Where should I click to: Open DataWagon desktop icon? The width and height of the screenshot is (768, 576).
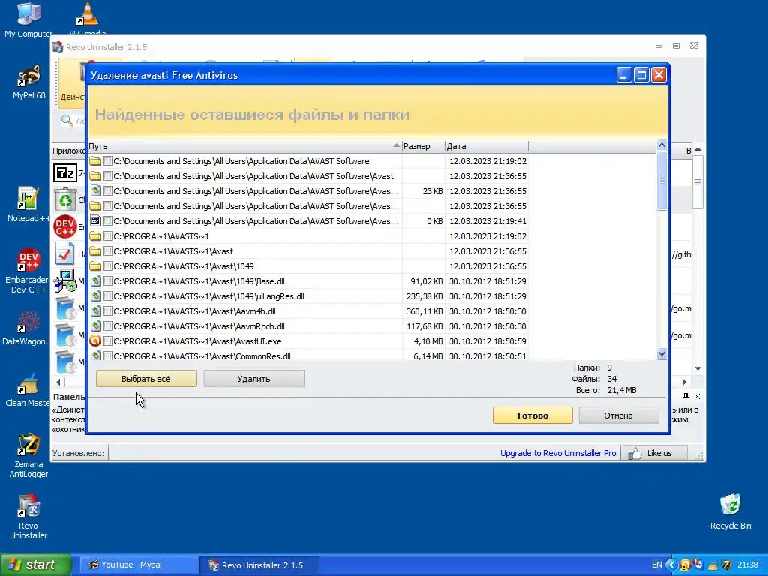pos(26,328)
